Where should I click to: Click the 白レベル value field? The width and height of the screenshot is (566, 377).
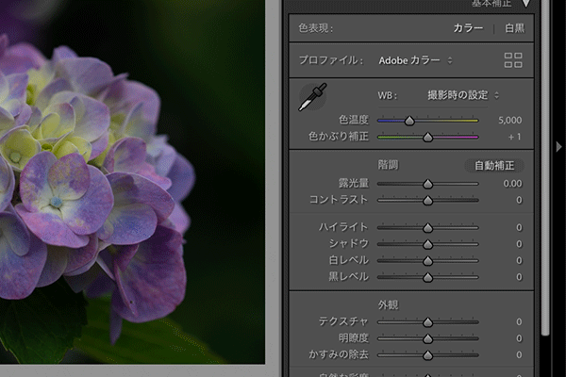tap(519, 260)
